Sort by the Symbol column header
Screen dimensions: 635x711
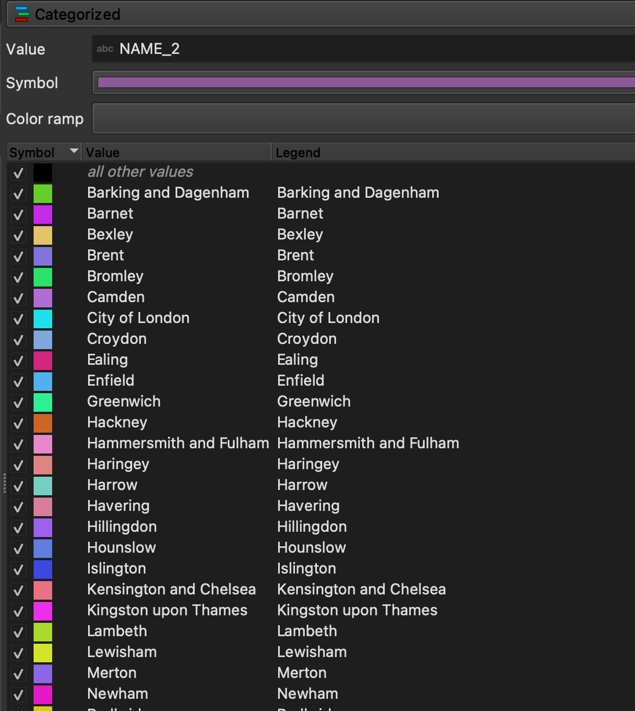tap(43, 153)
